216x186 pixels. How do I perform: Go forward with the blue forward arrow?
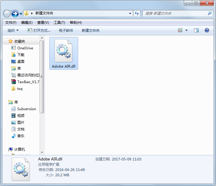(x=15, y=14)
